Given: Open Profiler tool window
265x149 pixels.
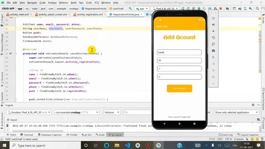Looking at the screenshot, I should (x=72, y=135).
